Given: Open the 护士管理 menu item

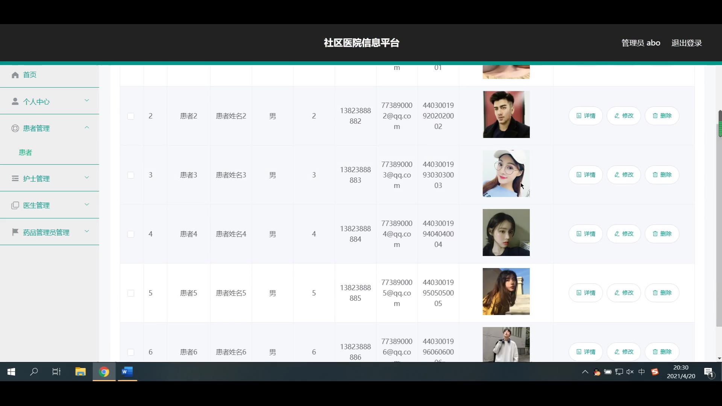Looking at the screenshot, I should pyautogui.click(x=36, y=179).
